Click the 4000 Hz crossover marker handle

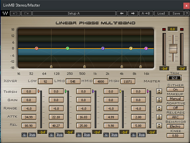[x=122, y=67]
